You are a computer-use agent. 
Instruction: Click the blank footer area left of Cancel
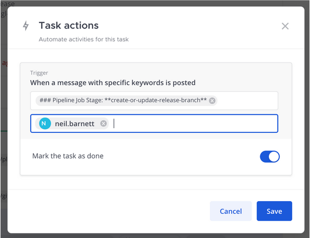coord(103,211)
